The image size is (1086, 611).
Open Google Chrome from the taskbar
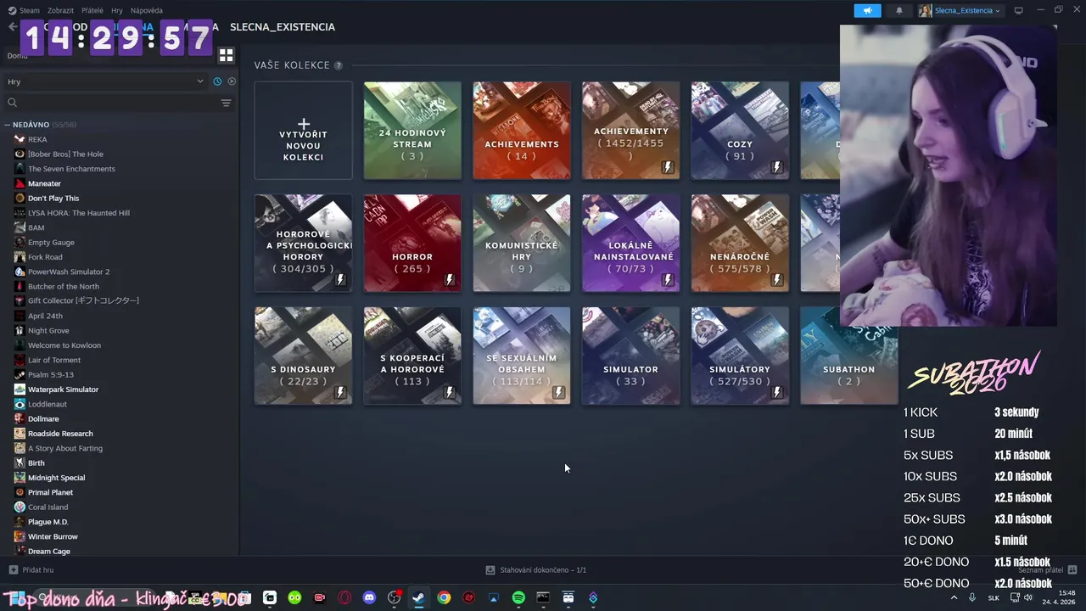(444, 597)
